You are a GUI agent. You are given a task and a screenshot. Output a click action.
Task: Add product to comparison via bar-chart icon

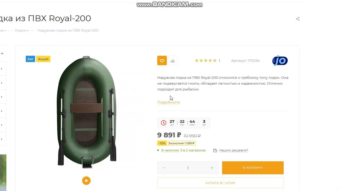173,61
